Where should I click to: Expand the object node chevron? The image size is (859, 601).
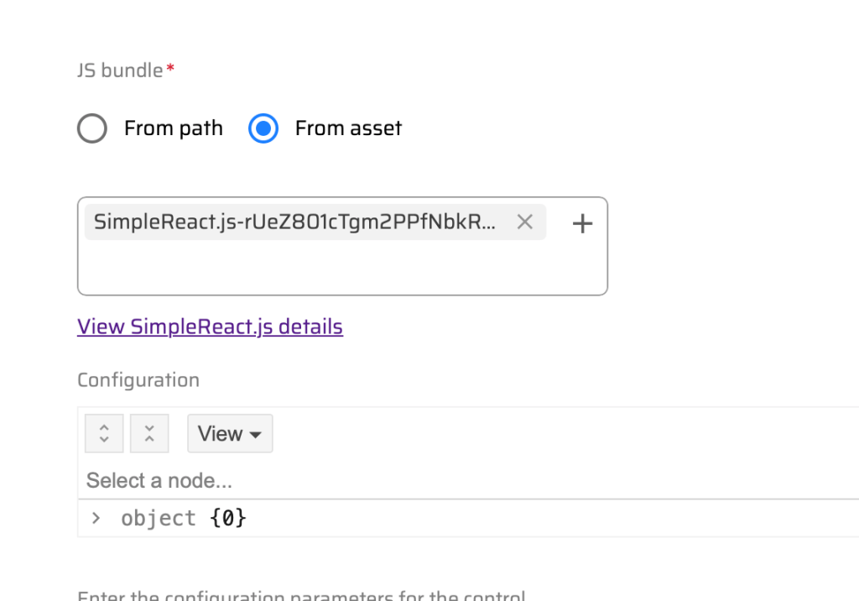pyautogui.click(x=96, y=518)
